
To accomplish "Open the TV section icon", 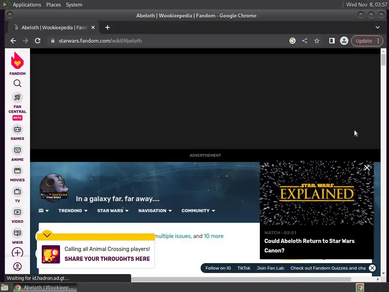I will 17,192.
